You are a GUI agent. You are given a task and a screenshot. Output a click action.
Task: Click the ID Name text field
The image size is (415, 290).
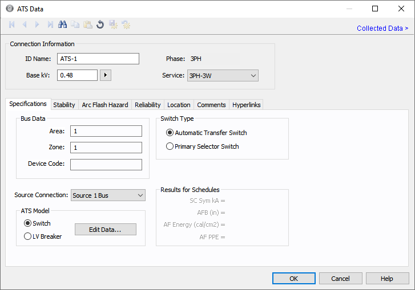coord(98,59)
